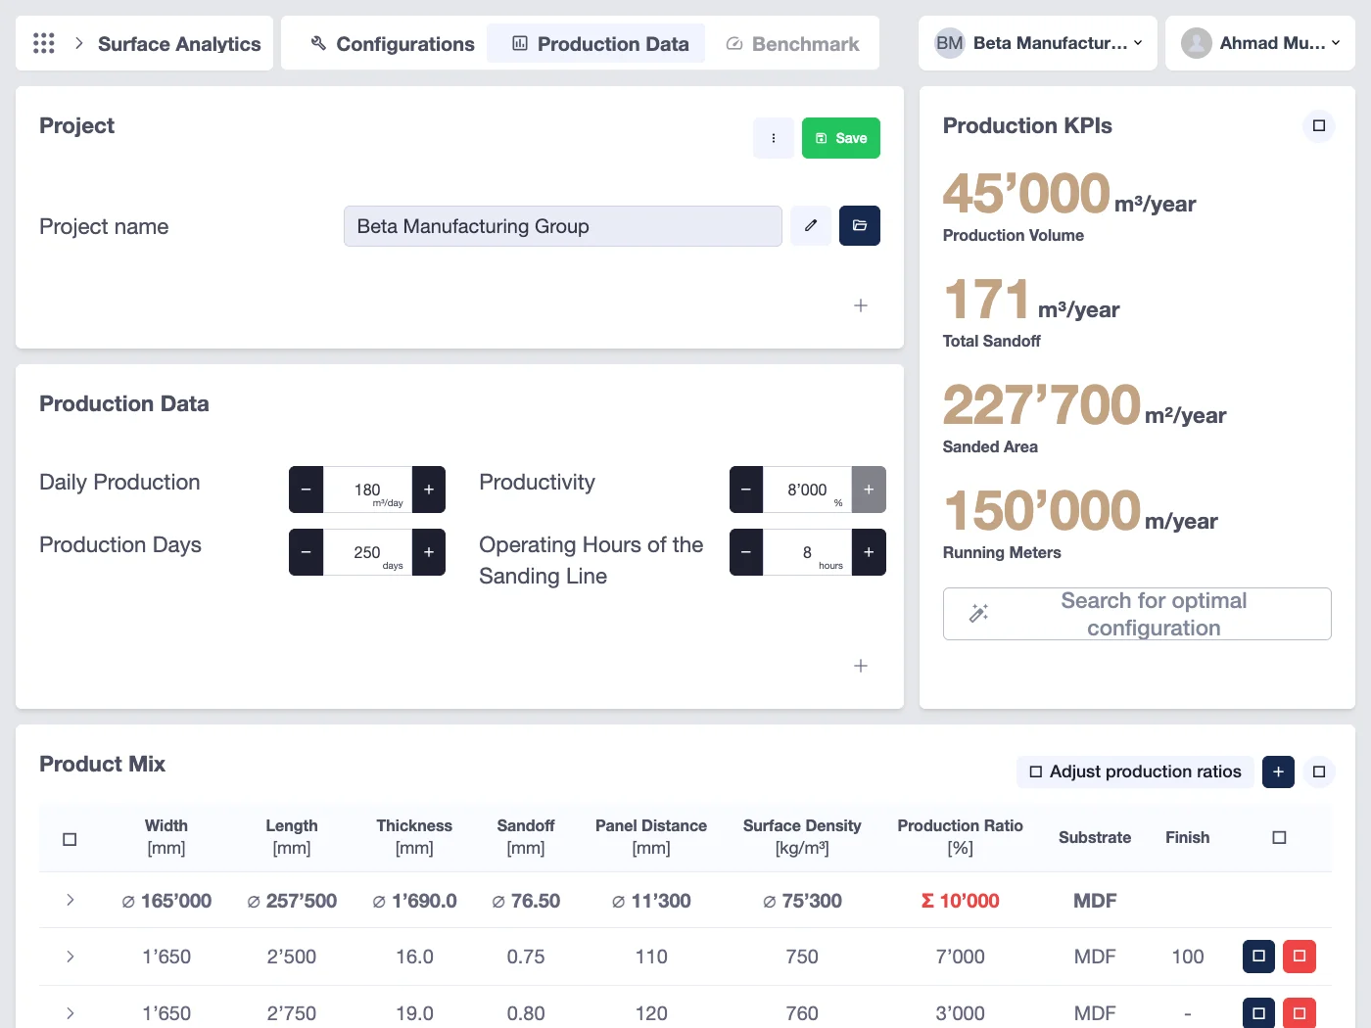The height and width of the screenshot is (1028, 1371).
Task: Open the Ahmad Mu... user menu
Action: pos(1260,43)
